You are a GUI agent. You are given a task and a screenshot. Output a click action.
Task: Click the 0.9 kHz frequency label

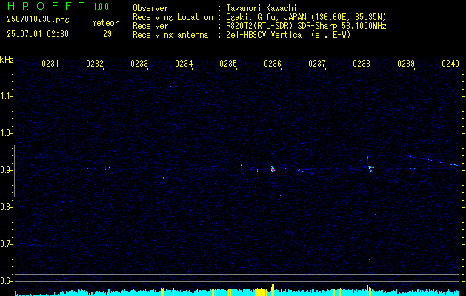point(6,170)
